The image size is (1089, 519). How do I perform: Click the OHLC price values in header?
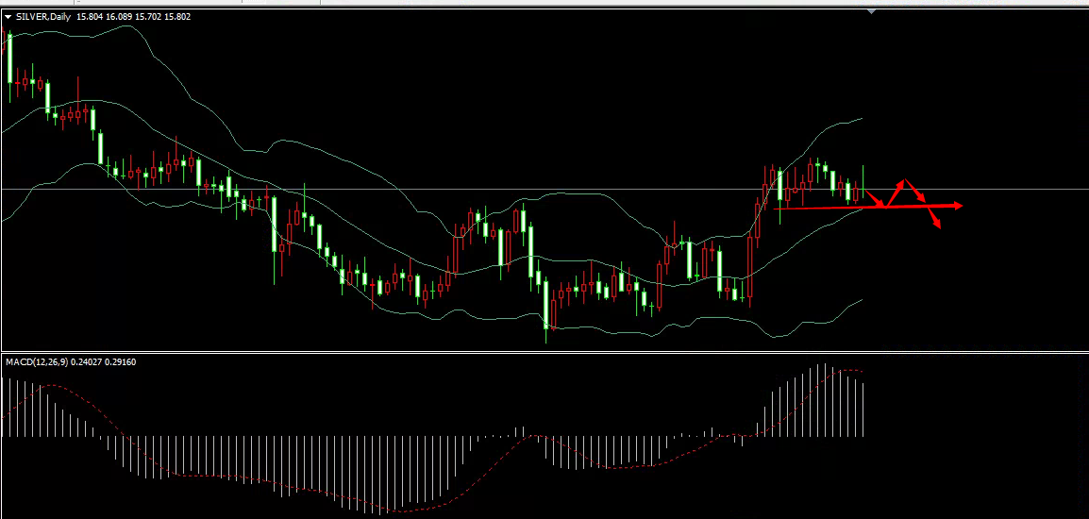139,17
